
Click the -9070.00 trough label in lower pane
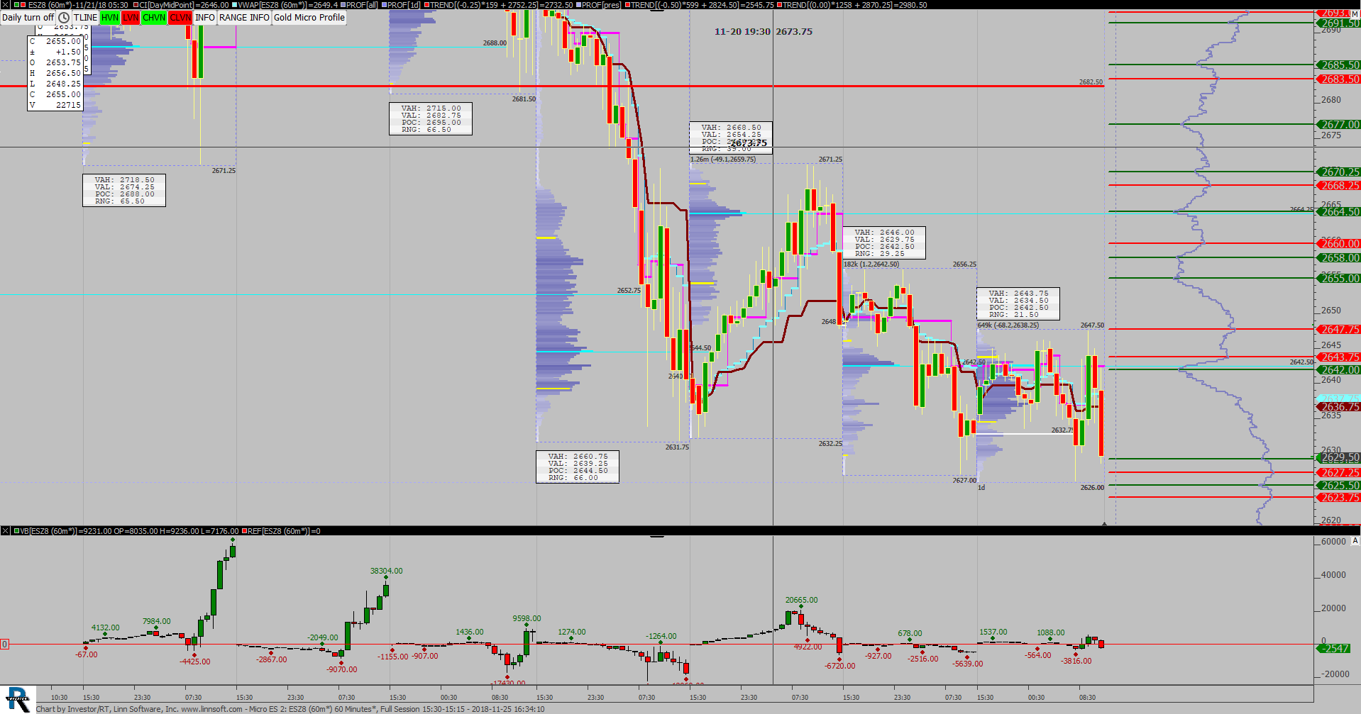(342, 669)
